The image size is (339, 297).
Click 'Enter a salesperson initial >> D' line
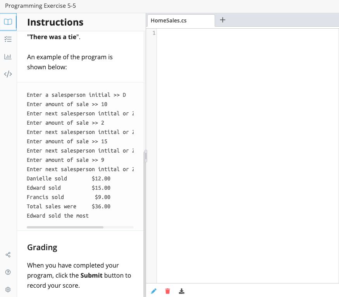tap(76, 95)
